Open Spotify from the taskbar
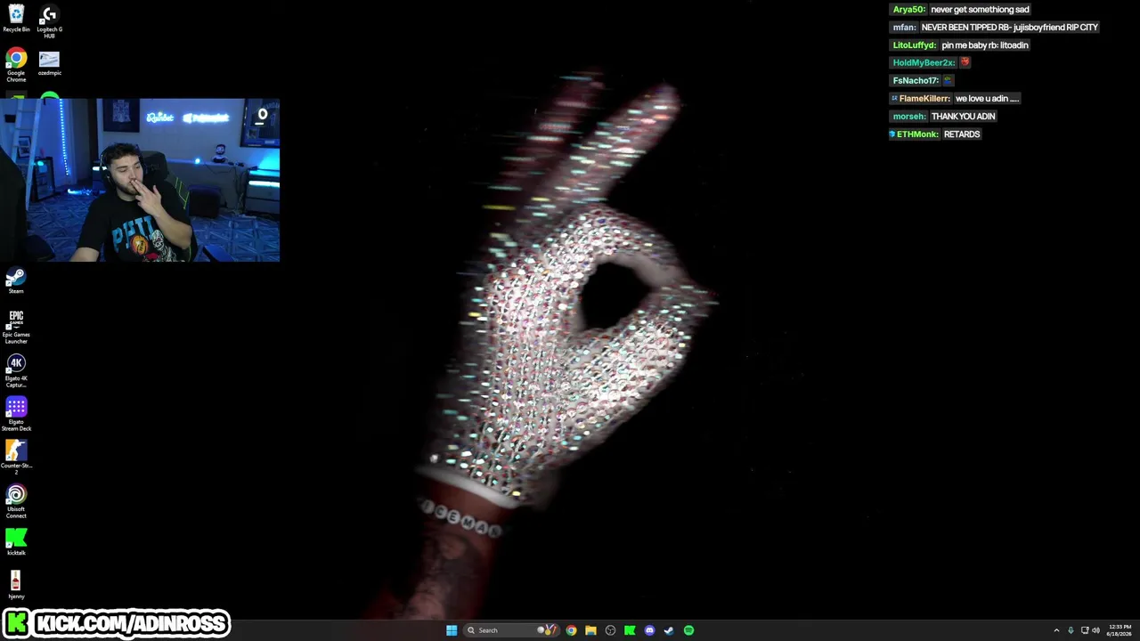 688,630
